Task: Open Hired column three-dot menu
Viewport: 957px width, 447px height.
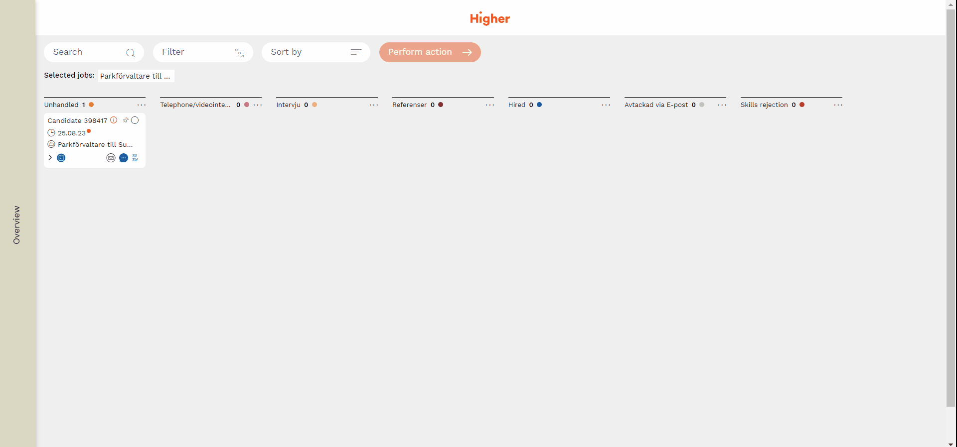Action: pos(606,105)
